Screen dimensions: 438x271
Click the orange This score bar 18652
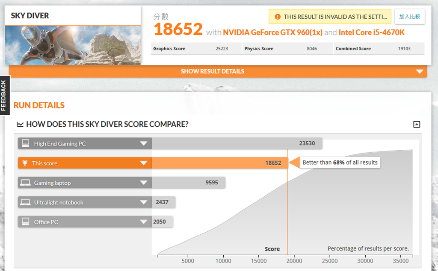(220, 163)
